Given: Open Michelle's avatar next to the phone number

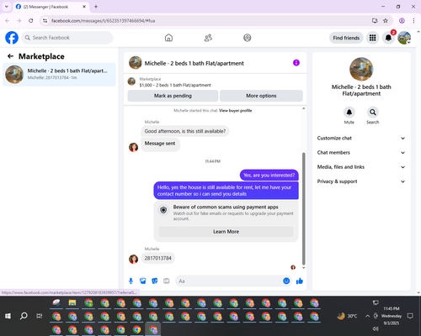Looking at the screenshot, I should [133, 260].
